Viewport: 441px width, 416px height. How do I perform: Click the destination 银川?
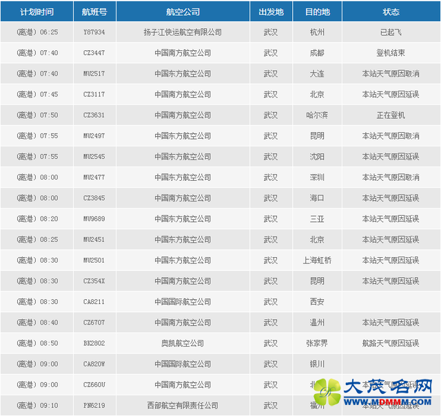(317, 364)
